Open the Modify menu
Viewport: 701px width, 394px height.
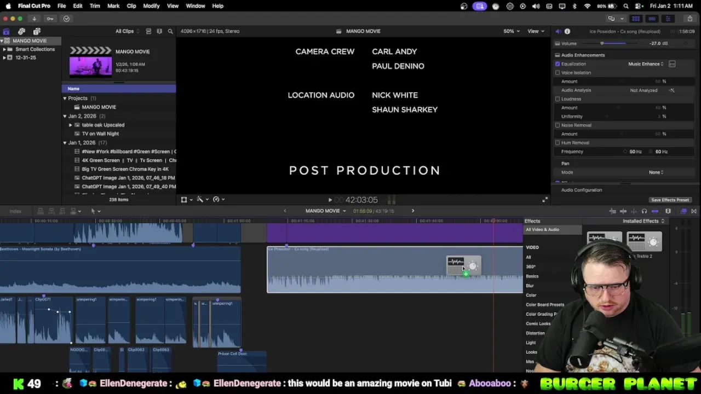(151, 6)
